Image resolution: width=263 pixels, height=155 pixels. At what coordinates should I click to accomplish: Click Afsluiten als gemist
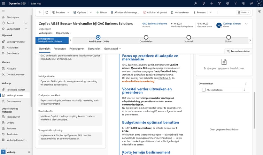pos(155,12)
